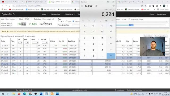Click the browser address bar URL
The width and height of the screenshot is (170, 96).
tap(28, 6)
